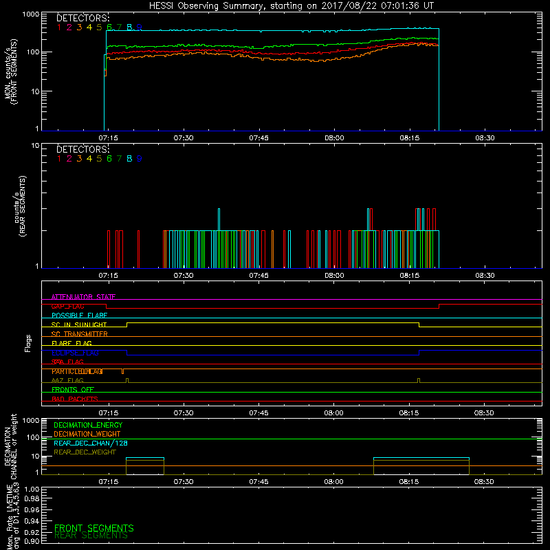Image resolution: width=550 pixels, height=550 pixels.
Task: Select detector 1 in rear segments legend
Action: [59, 159]
